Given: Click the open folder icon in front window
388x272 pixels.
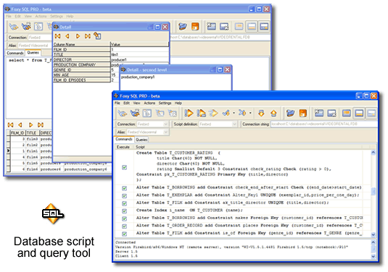Looking at the screenshot, I should [290, 114].
